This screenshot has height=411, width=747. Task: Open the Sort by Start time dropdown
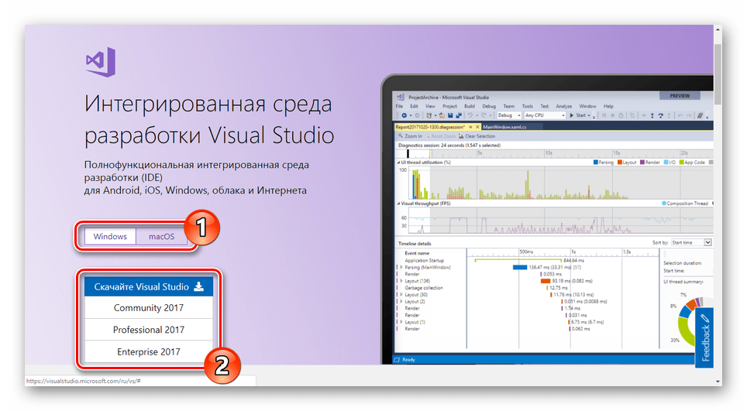pyautogui.click(x=691, y=242)
